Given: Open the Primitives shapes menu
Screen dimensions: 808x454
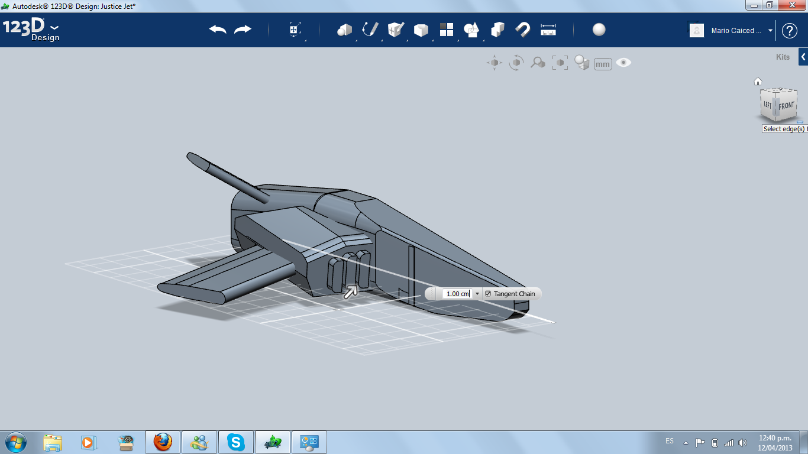Looking at the screenshot, I should [344, 30].
